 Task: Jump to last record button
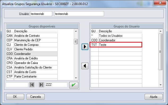tap(41, 85)
